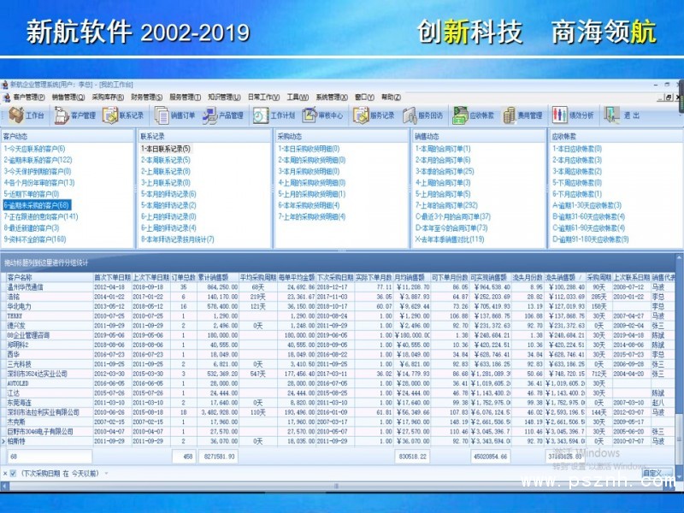Viewport: 684px width, 513px height.
Task: Open the 审核中心 toolbar icon
Action: tap(325, 115)
